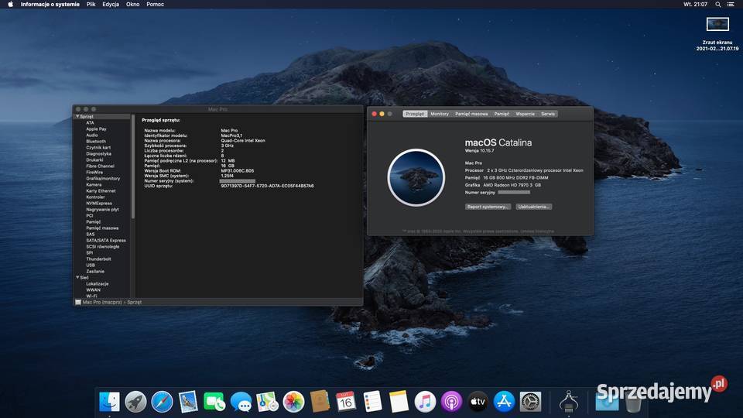The width and height of the screenshot is (743, 418).
Task: Click the UUID sprzętu value text
Action: pyautogui.click(x=267, y=186)
